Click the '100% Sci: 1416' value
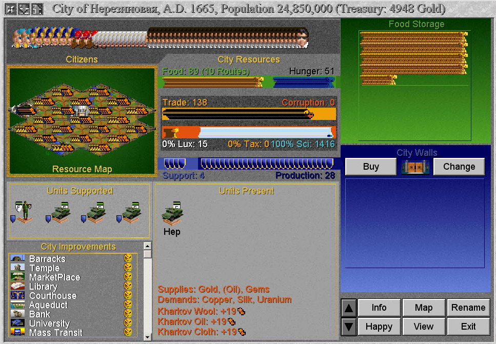Image resolution: width=496 pixels, height=344 pixels. point(303,144)
